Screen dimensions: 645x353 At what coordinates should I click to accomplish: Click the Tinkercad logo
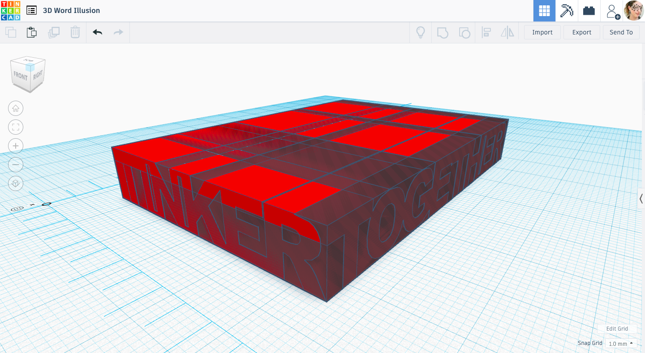10,10
